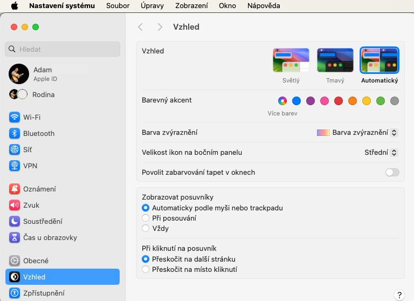This screenshot has height=301, width=414.
Task: Open the Nápověda menu
Action: (x=264, y=6)
